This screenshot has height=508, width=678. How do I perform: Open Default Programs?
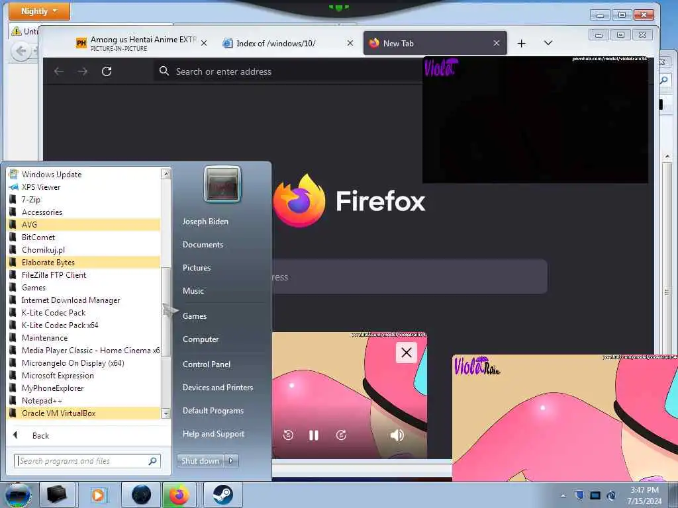coord(213,410)
